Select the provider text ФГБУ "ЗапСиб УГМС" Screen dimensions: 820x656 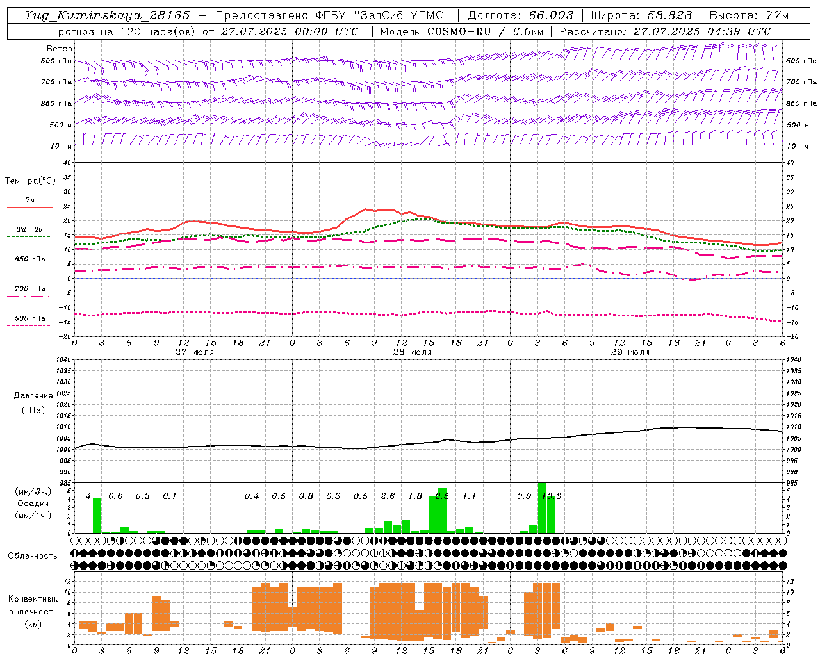[x=383, y=15]
